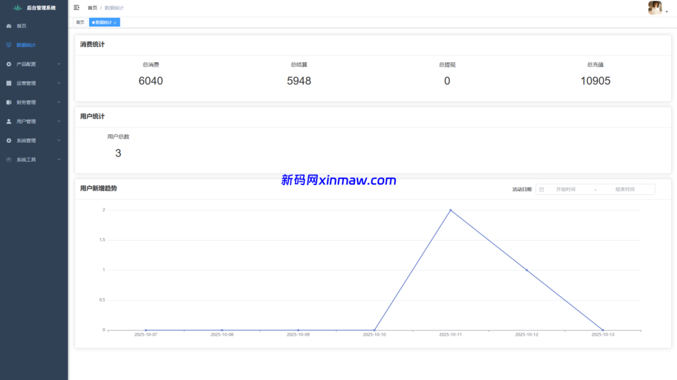Select chart data point for 2025-10-13
The width and height of the screenshot is (677, 380).
(603, 330)
